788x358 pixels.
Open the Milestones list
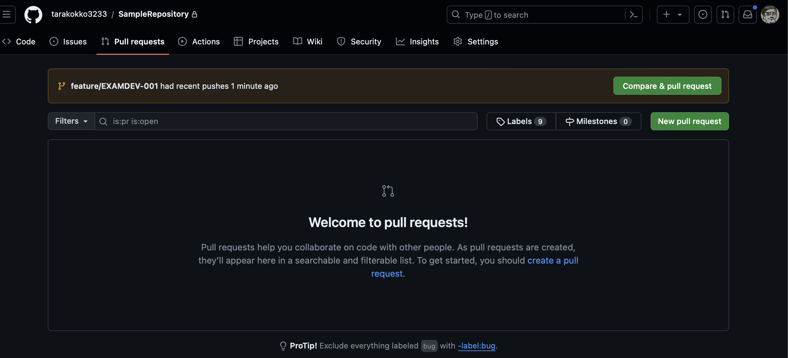(x=598, y=121)
